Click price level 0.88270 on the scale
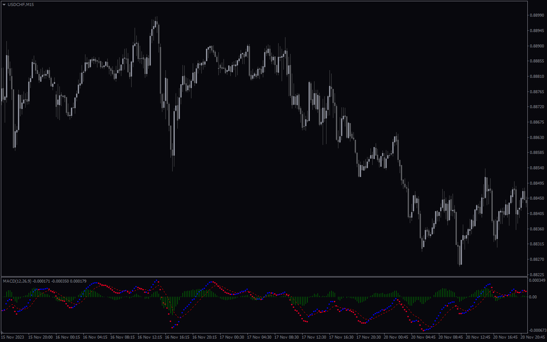The height and width of the screenshot is (342, 547). point(537,259)
